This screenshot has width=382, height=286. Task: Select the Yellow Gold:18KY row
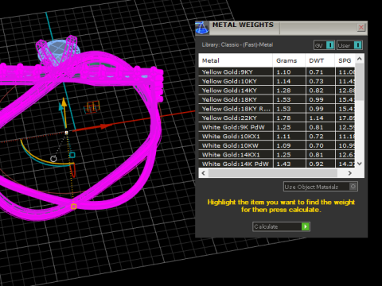[277, 99]
